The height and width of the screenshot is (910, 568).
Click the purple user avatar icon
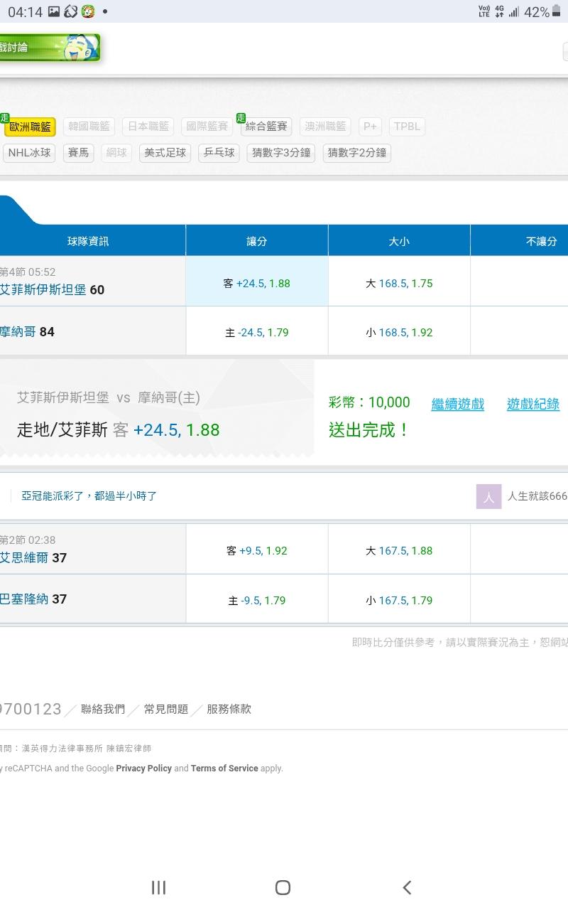point(488,496)
